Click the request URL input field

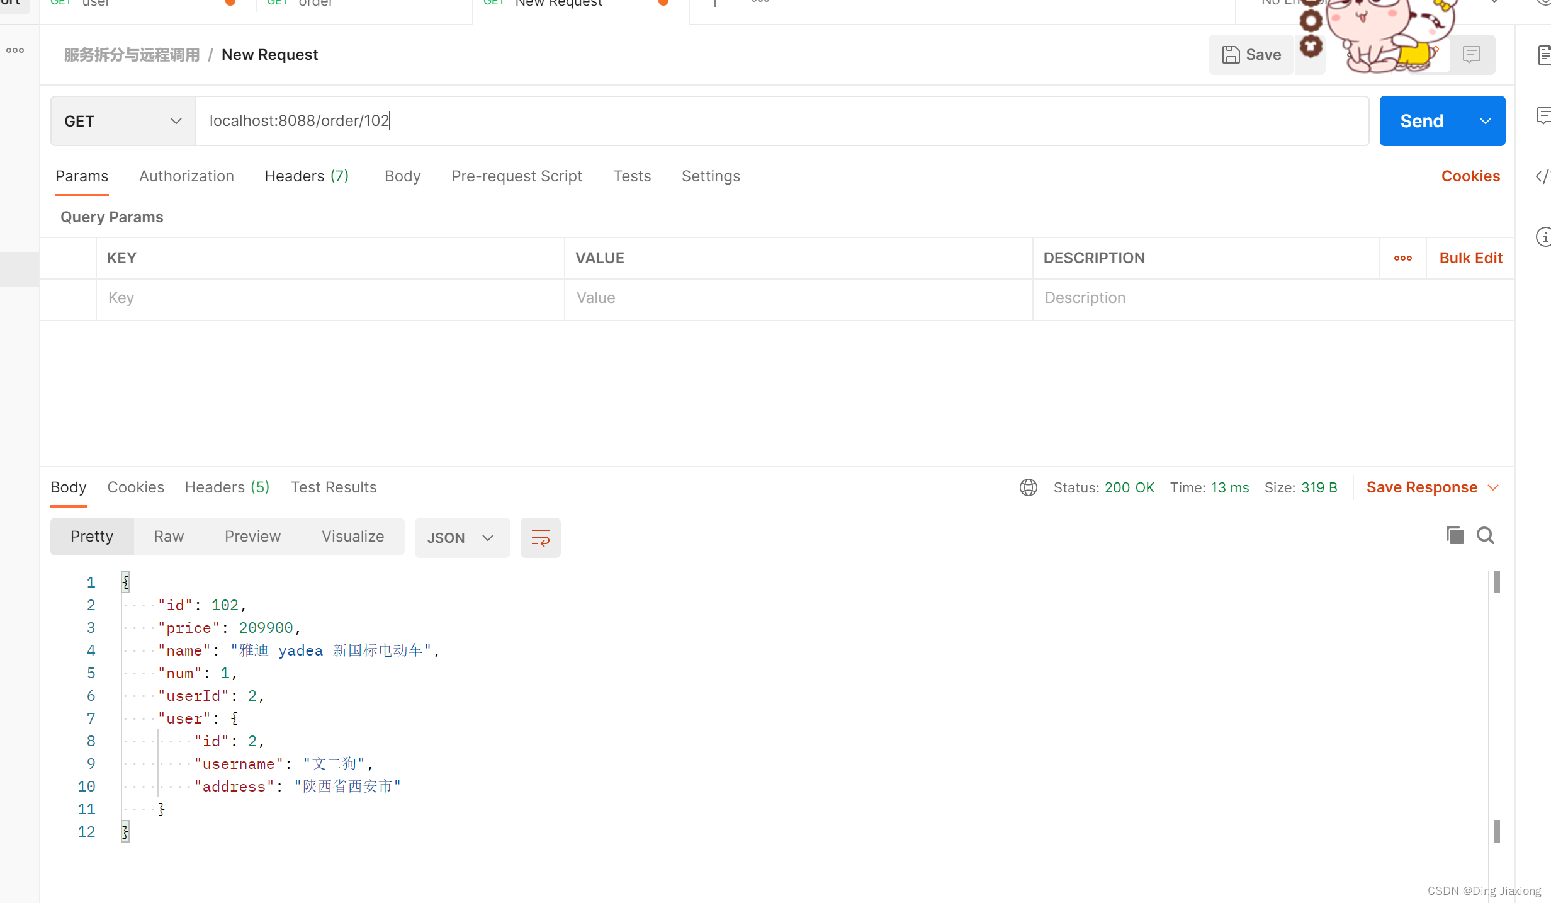[781, 121]
